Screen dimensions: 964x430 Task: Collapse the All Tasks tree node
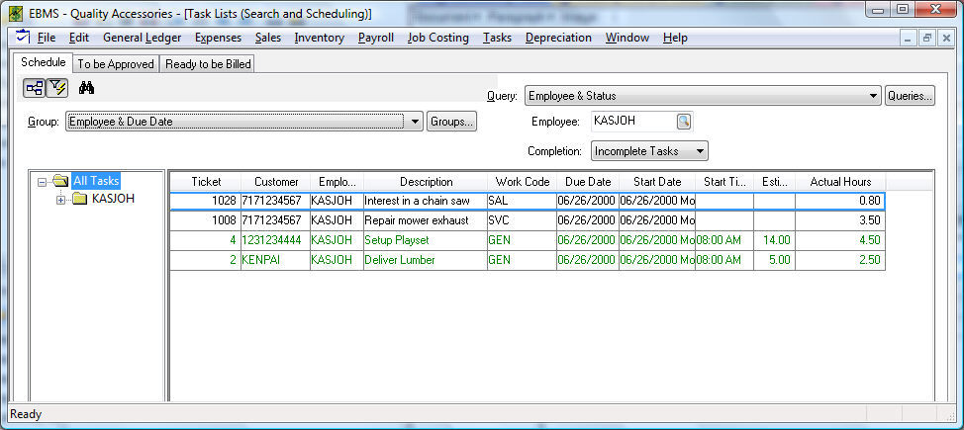42,182
